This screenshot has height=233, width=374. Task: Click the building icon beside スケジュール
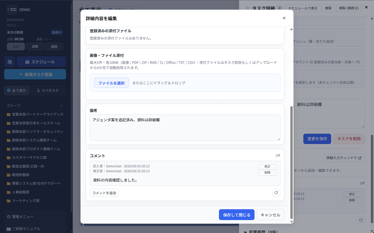10,62
